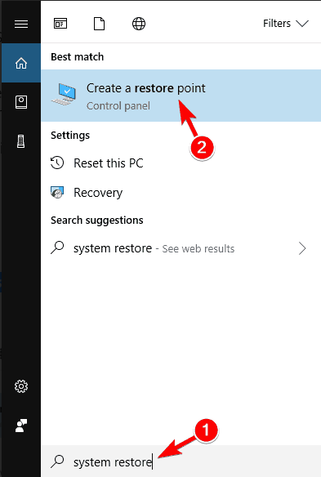The width and height of the screenshot is (321, 477).
Task: Click in the search box with system restore
Action: 181,461
